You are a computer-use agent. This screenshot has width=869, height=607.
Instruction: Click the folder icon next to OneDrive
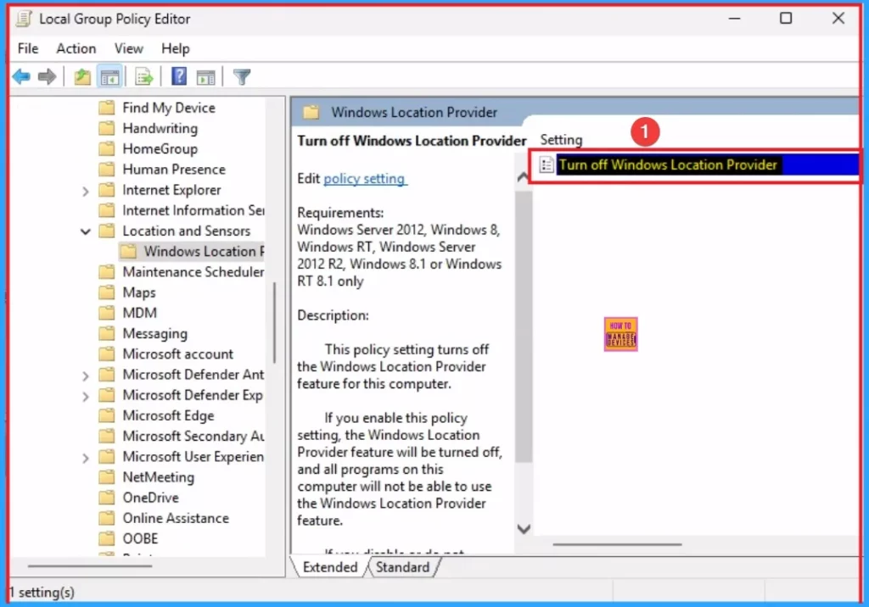point(106,497)
